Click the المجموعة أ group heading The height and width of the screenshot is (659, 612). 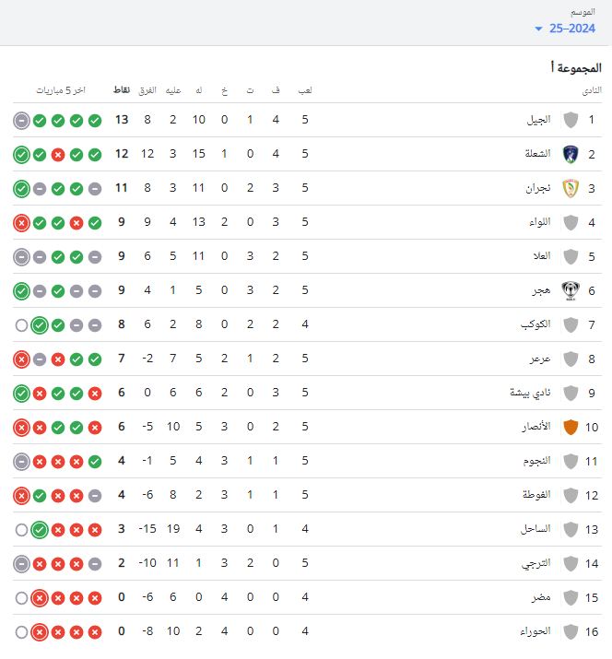point(575,67)
